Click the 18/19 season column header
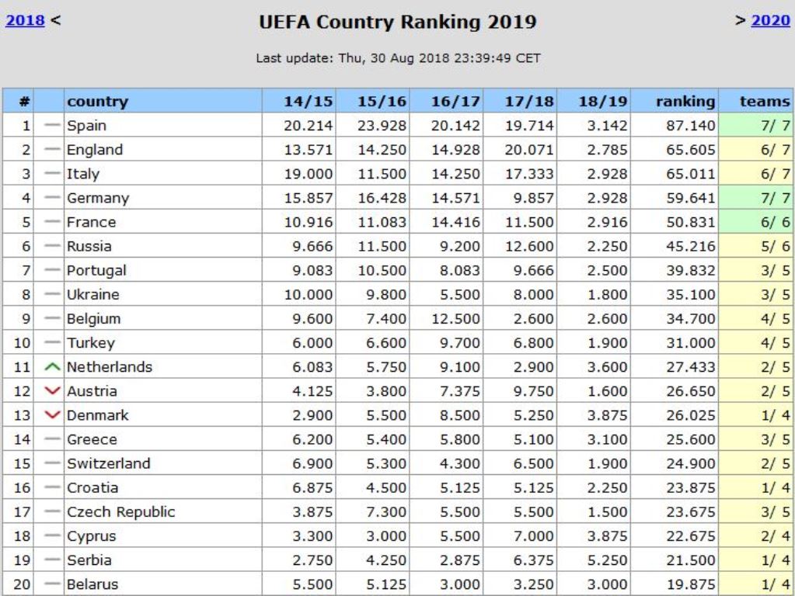The image size is (795, 596). (601, 101)
